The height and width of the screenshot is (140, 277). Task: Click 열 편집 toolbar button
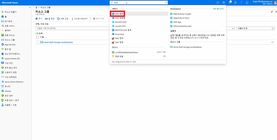tap(50, 18)
